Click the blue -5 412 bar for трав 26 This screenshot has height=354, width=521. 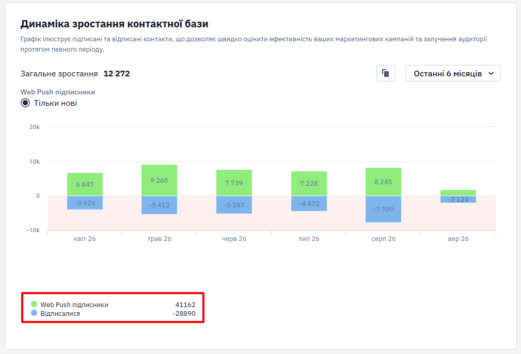point(159,205)
